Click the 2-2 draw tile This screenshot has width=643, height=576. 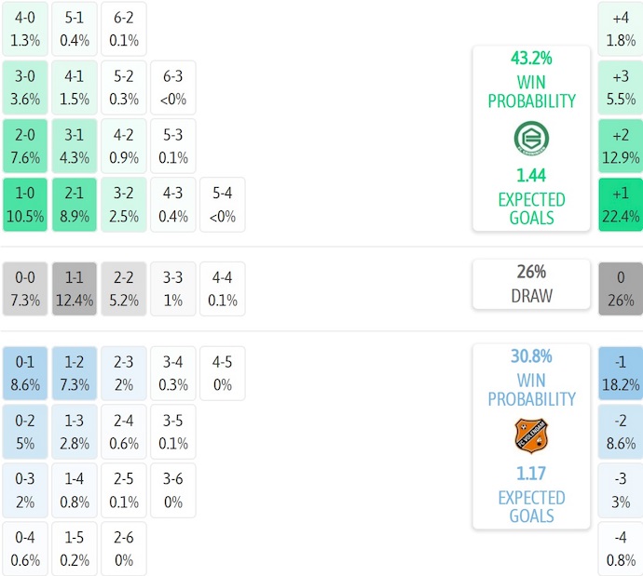[124, 288]
